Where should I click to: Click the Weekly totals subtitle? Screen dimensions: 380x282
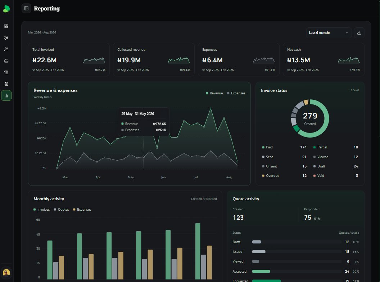coord(42,97)
